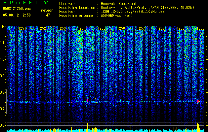Click the 'Receiving antenna' field label

tap(76, 16)
